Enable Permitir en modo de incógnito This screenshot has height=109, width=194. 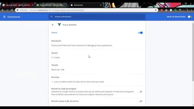coord(140,92)
